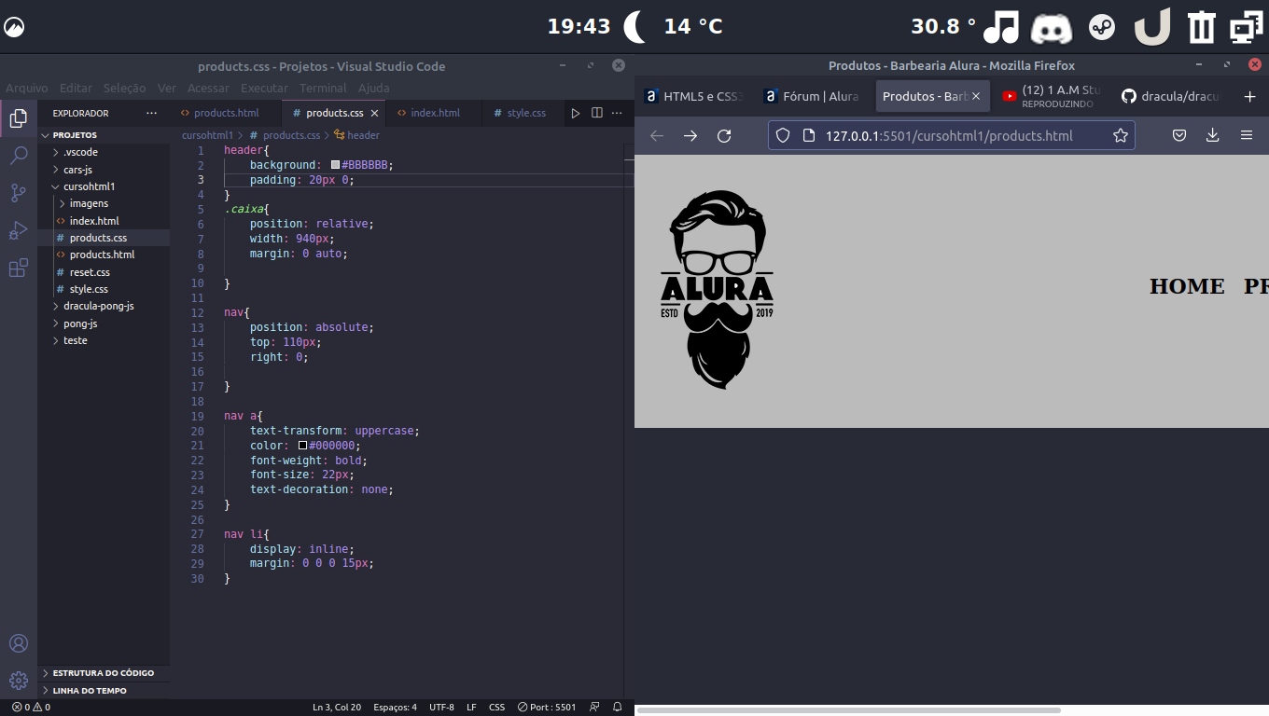Viewport: 1269px width, 716px height.
Task: Open Discord from the top panel
Action: click(1052, 27)
